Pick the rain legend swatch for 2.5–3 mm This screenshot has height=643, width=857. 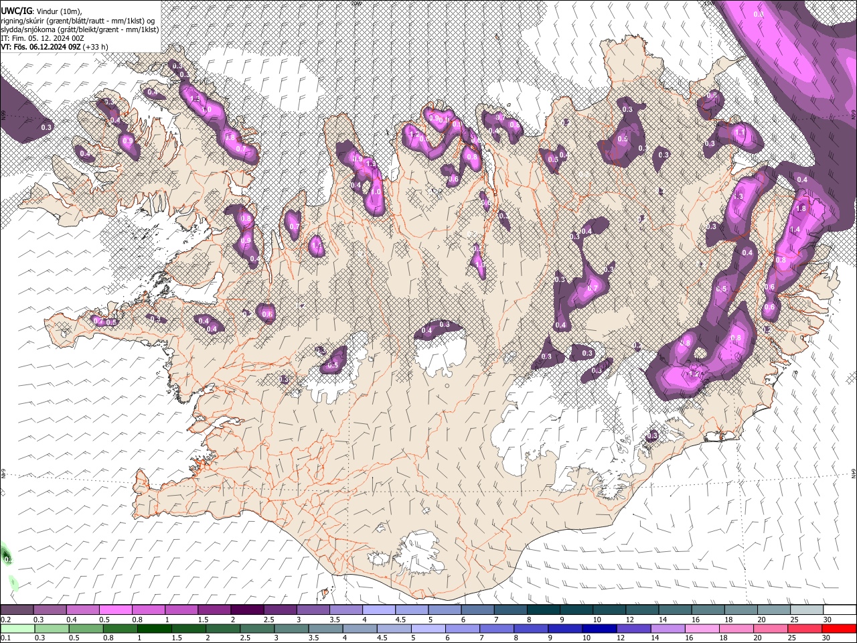pos(256,628)
